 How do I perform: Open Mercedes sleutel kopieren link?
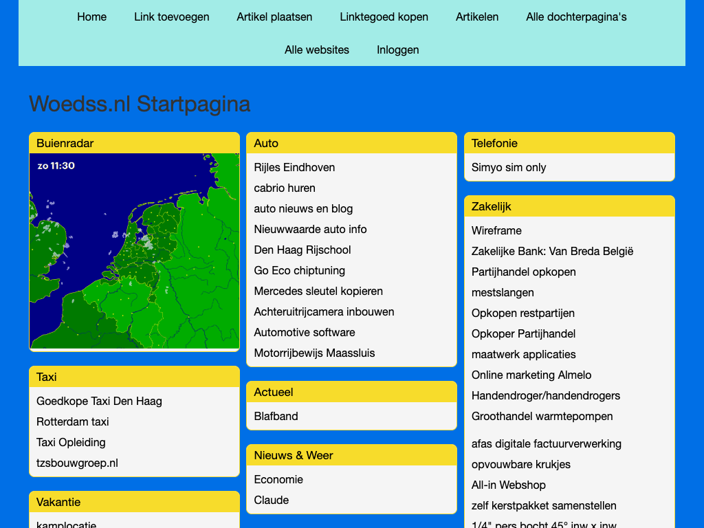pyautogui.click(x=318, y=291)
